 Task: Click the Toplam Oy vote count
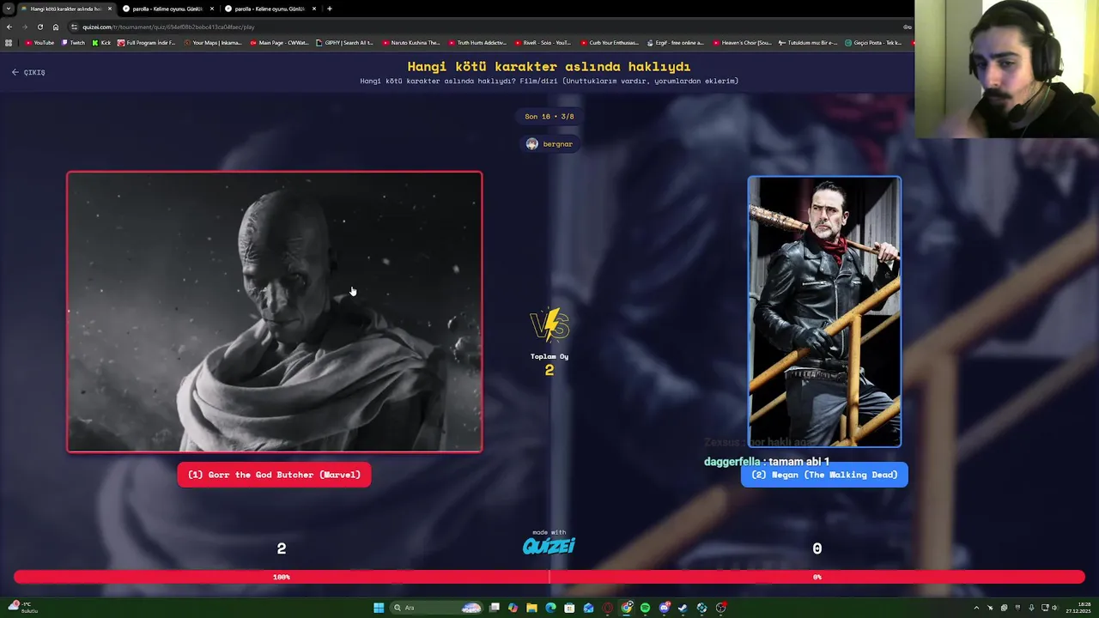coord(549,364)
